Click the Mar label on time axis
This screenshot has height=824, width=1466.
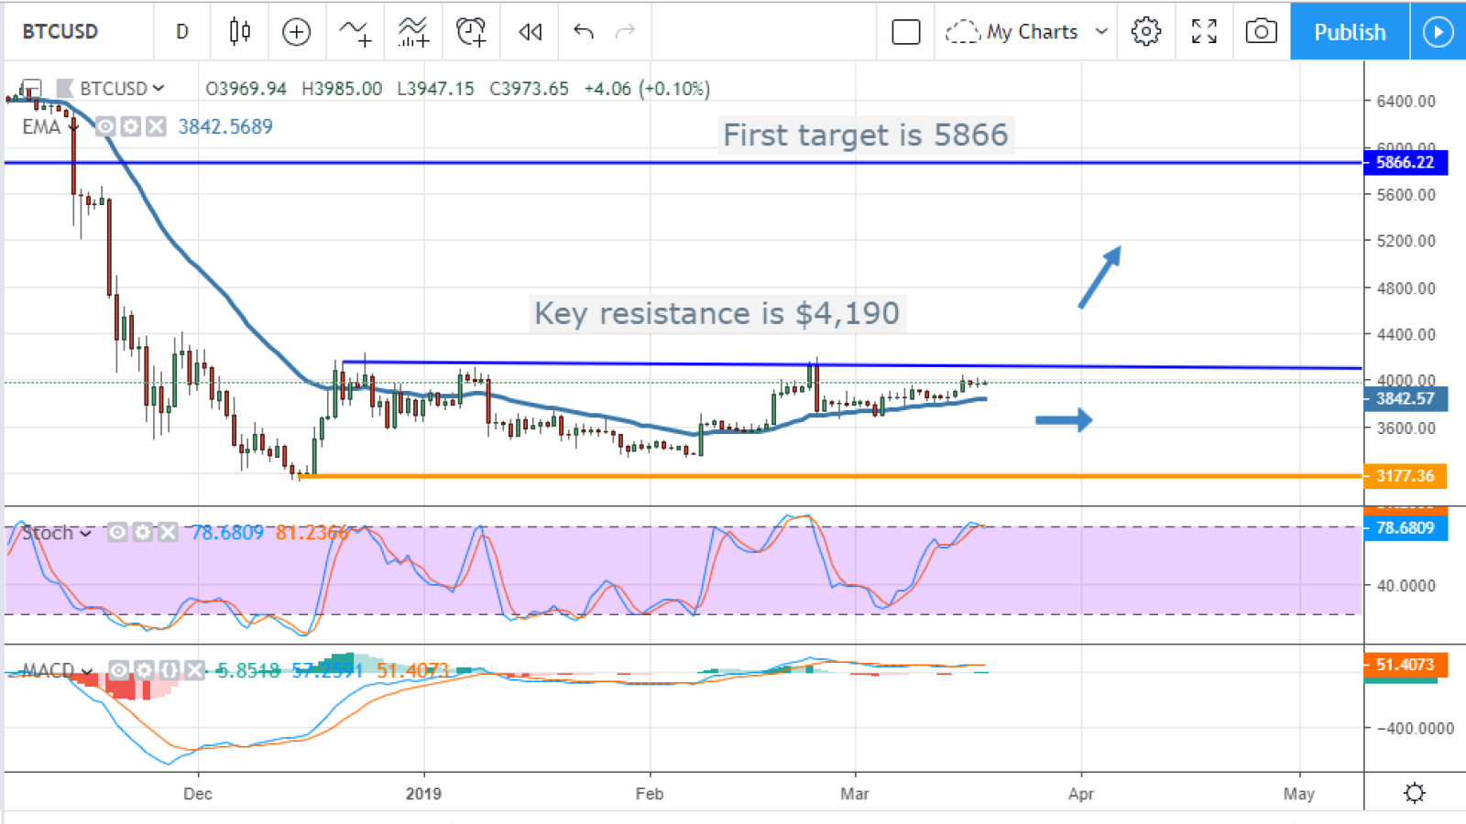click(855, 794)
